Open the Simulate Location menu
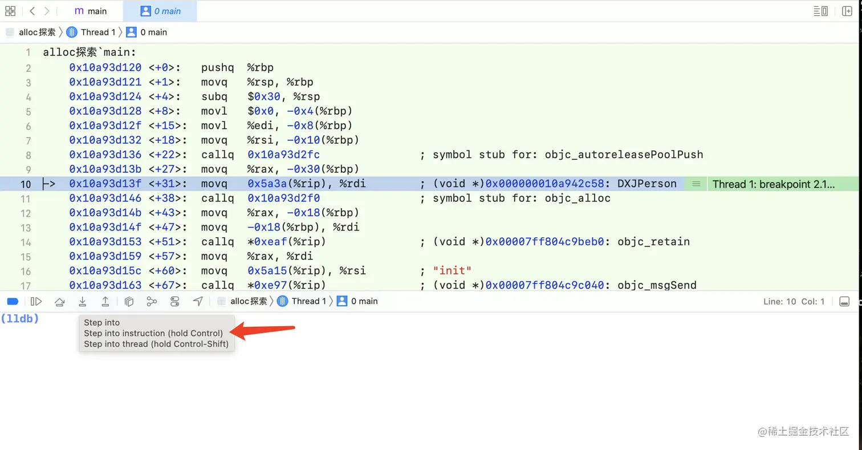 (x=198, y=301)
